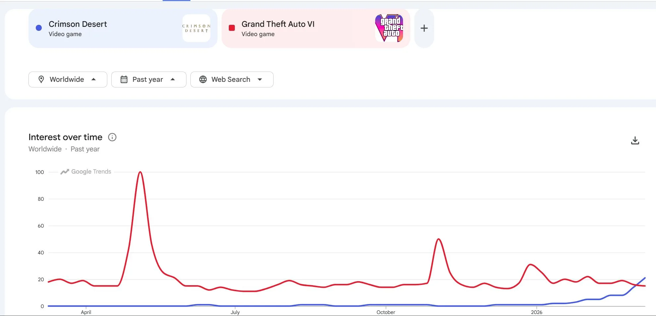Viewport: 656px width, 316px height.
Task: Click the Crimson Desert thumbnail image
Action: (x=196, y=28)
